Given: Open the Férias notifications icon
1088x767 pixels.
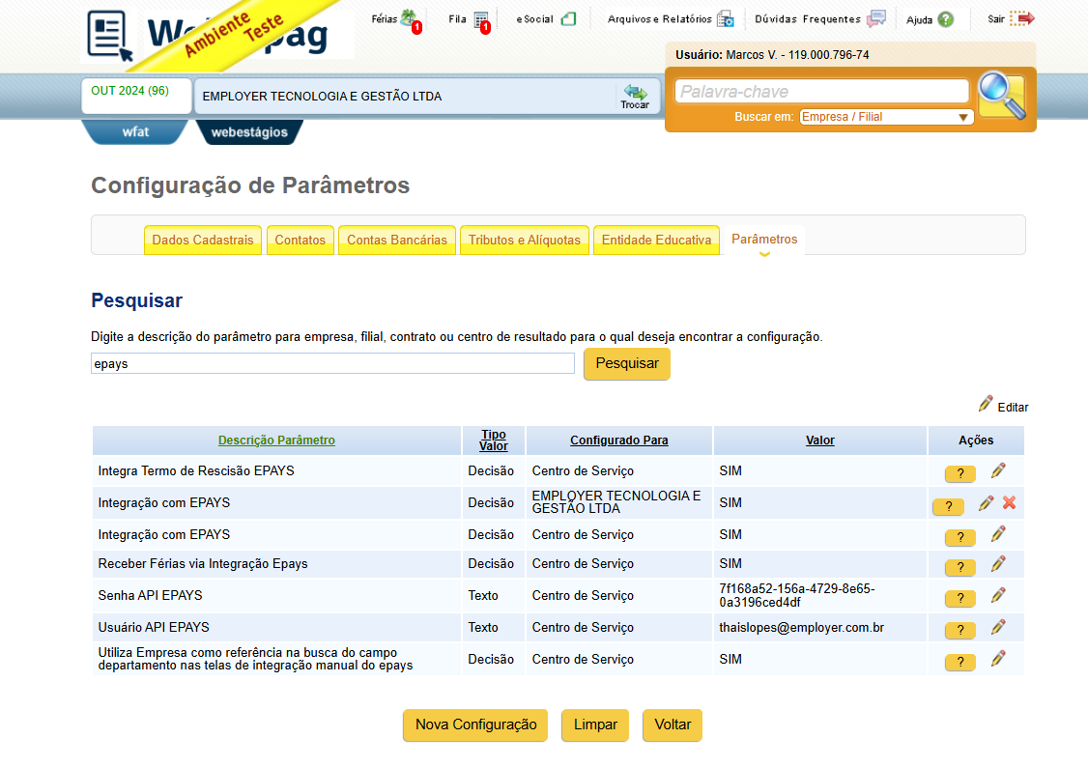Looking at the screenshot, I should pos(409,18).
